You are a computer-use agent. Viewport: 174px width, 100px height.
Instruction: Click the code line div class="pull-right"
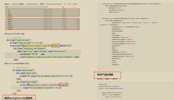click(x=27, y=82)
